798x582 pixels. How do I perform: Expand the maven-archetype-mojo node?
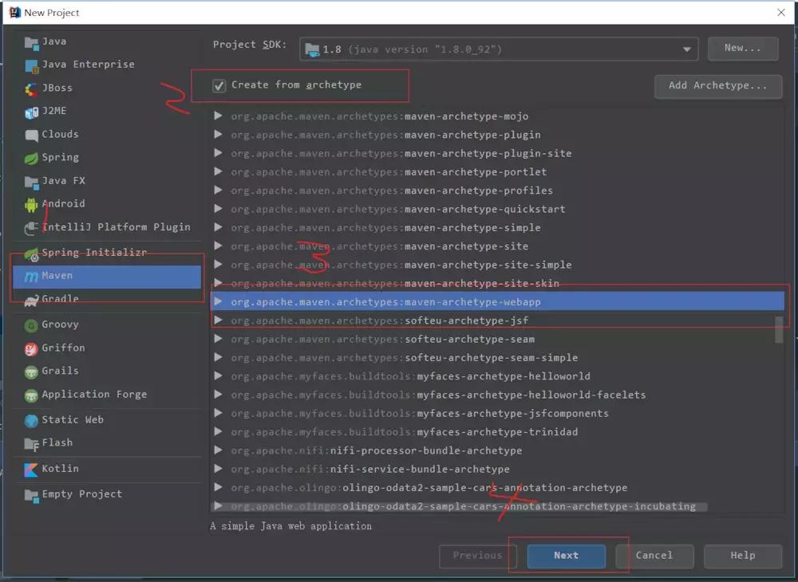[x=219, y=116]
